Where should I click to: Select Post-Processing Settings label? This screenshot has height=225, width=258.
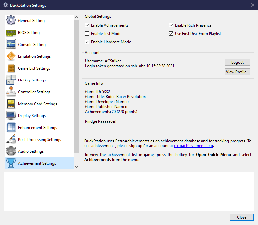40,140
